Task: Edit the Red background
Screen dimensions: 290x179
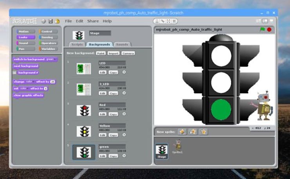Action: (x=102, y=114)
